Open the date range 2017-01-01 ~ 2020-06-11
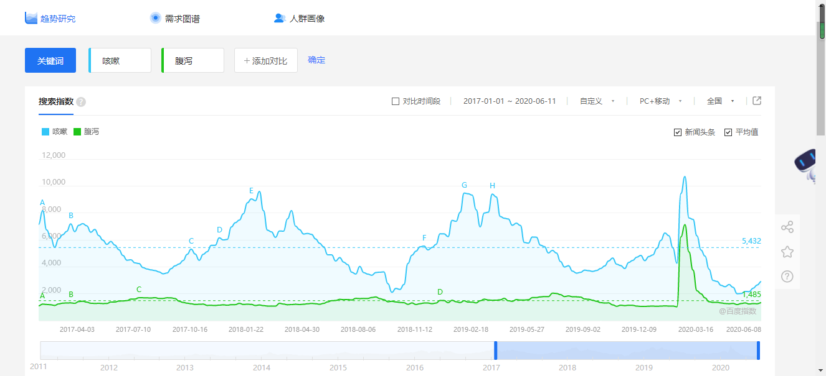Image resolution: width=826 pixels, height=376 pixels. [510, 101]
